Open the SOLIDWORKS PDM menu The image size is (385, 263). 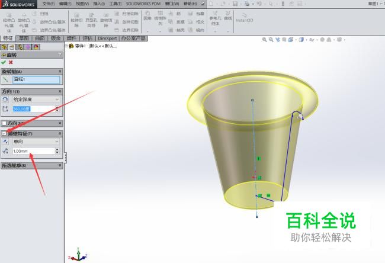click(x=143, y=4)
